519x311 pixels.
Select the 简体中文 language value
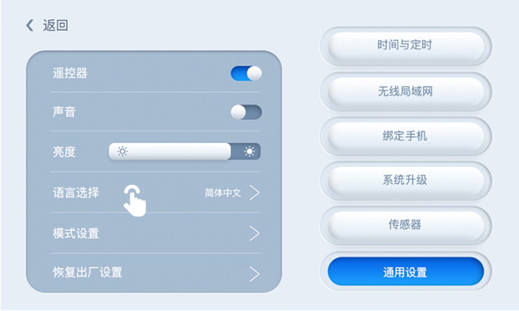(223, 193)
